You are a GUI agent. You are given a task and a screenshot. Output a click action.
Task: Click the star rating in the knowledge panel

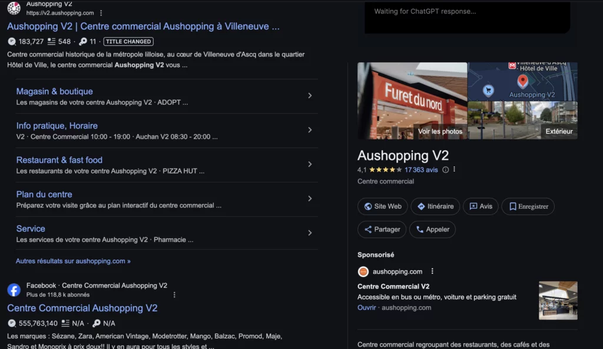click(385, 170)
